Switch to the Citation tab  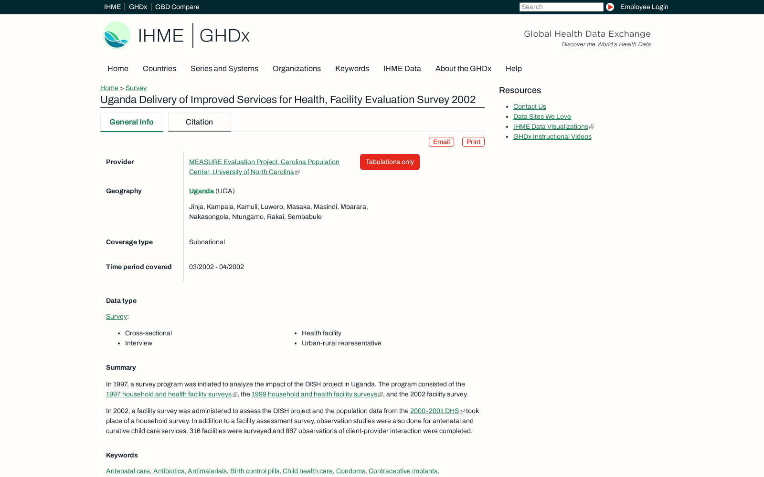tap(200, 122)
